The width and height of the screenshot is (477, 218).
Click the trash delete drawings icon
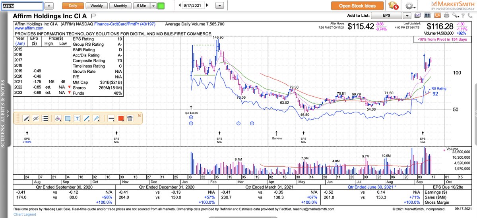tap(130, 118)
